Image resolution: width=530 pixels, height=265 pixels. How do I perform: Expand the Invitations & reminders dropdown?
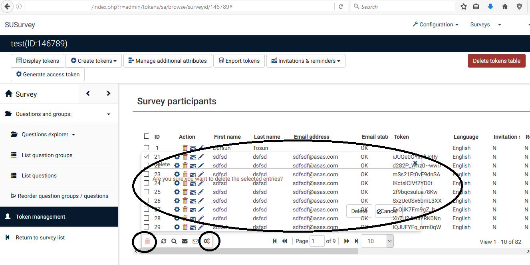(x=306, y=61)
